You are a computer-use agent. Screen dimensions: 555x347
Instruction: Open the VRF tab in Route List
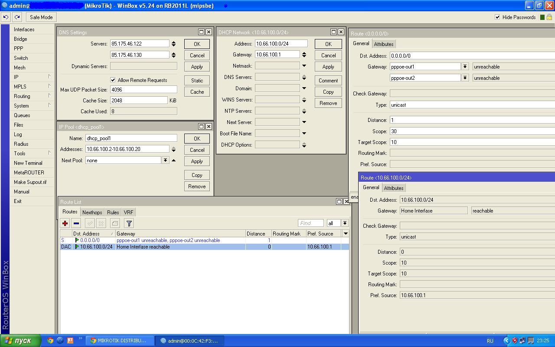[x=128, y=213]
